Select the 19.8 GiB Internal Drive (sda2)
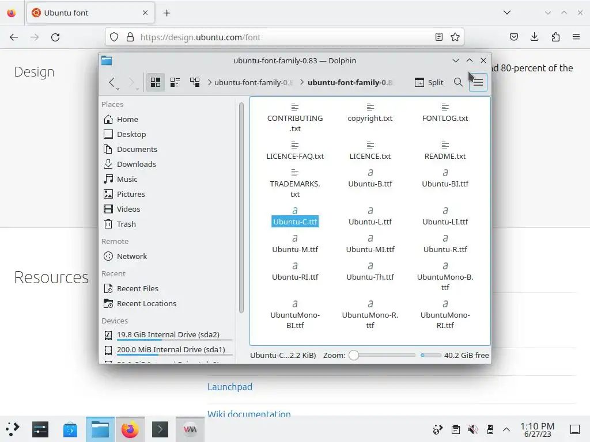 (x=167, y=334)
